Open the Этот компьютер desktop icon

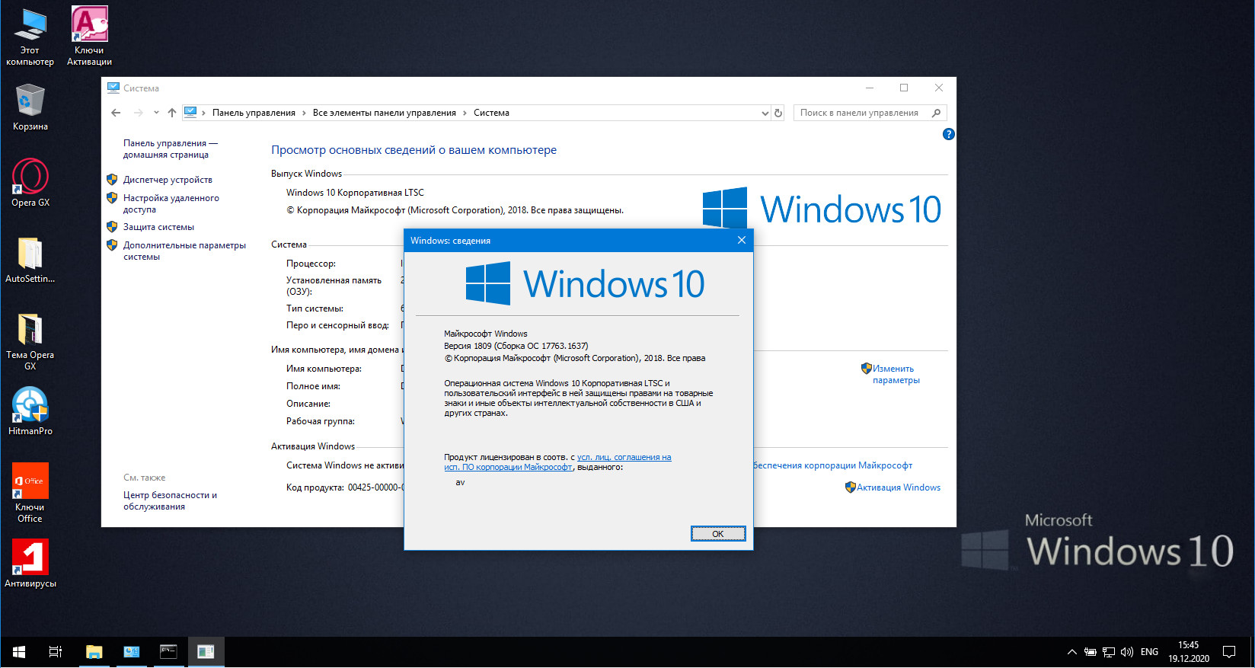(30, 37)
